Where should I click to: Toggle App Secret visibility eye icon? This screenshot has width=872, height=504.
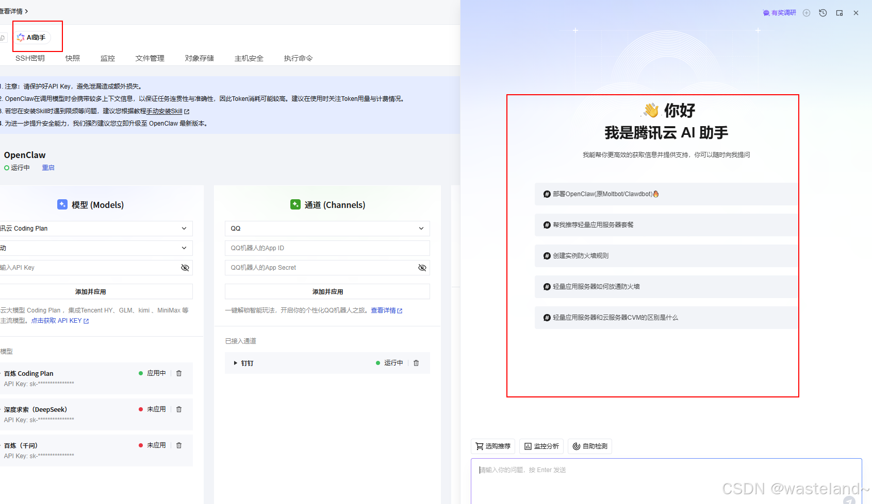(422, 268)
